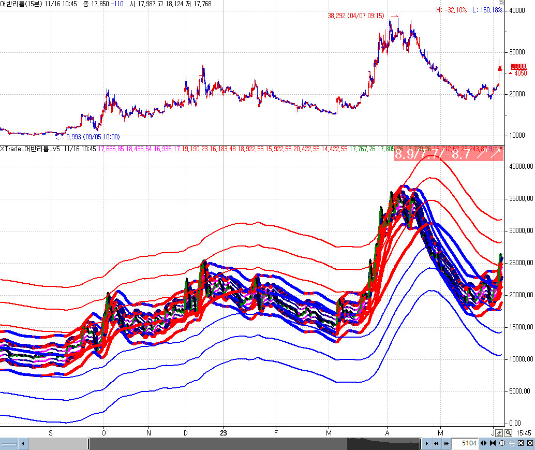Click the expand horizontal spacing icon
The width and height of the screenshot is (535, 450).
pyautogui.click(x=483, y=444)
